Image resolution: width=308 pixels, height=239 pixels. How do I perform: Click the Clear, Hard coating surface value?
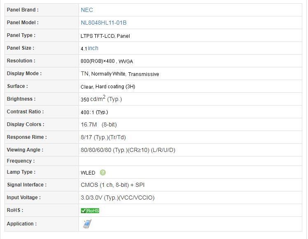(108, 87)
